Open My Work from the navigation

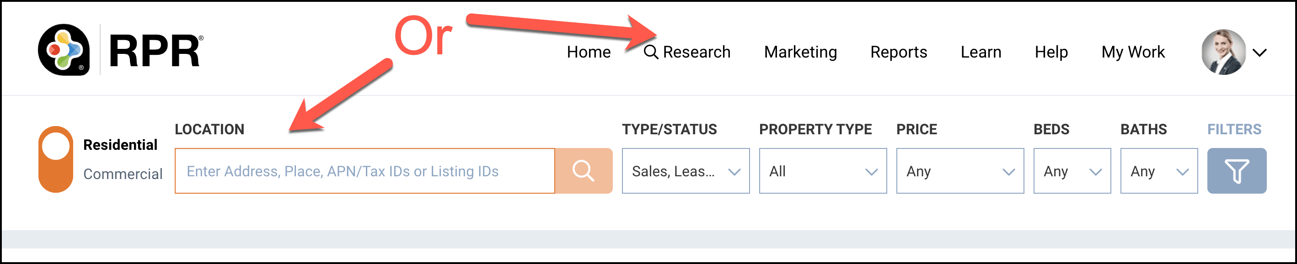[x=1133, y=52]
